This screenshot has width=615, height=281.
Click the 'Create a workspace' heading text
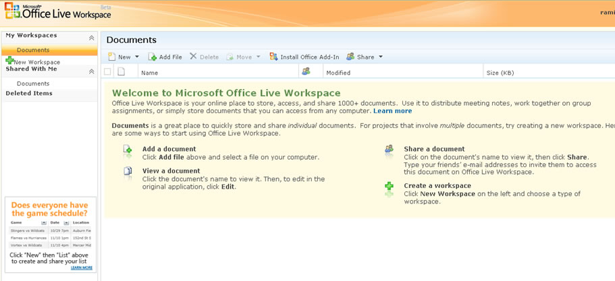click(437, 186)
